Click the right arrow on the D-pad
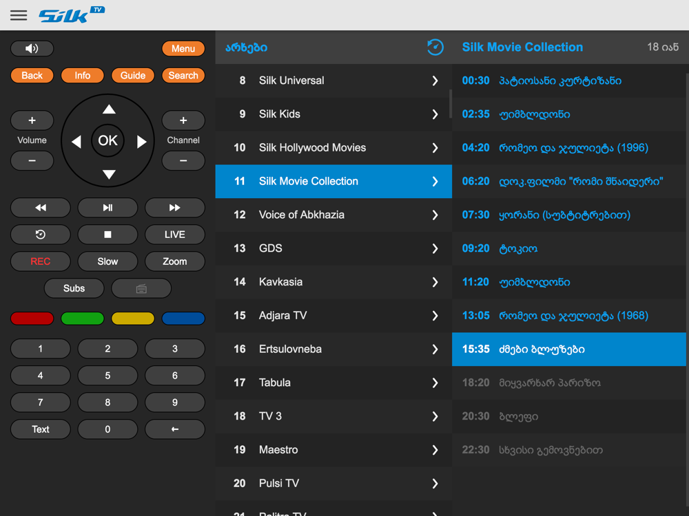 point(141,142)
